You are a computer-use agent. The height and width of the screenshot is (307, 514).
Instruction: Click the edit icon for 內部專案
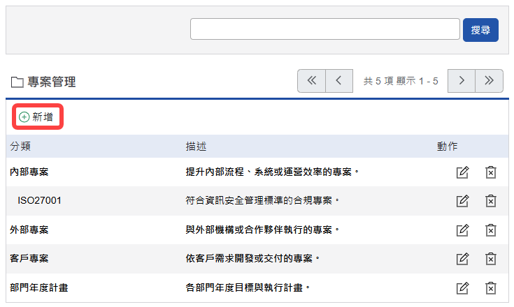tap(462, 172)
